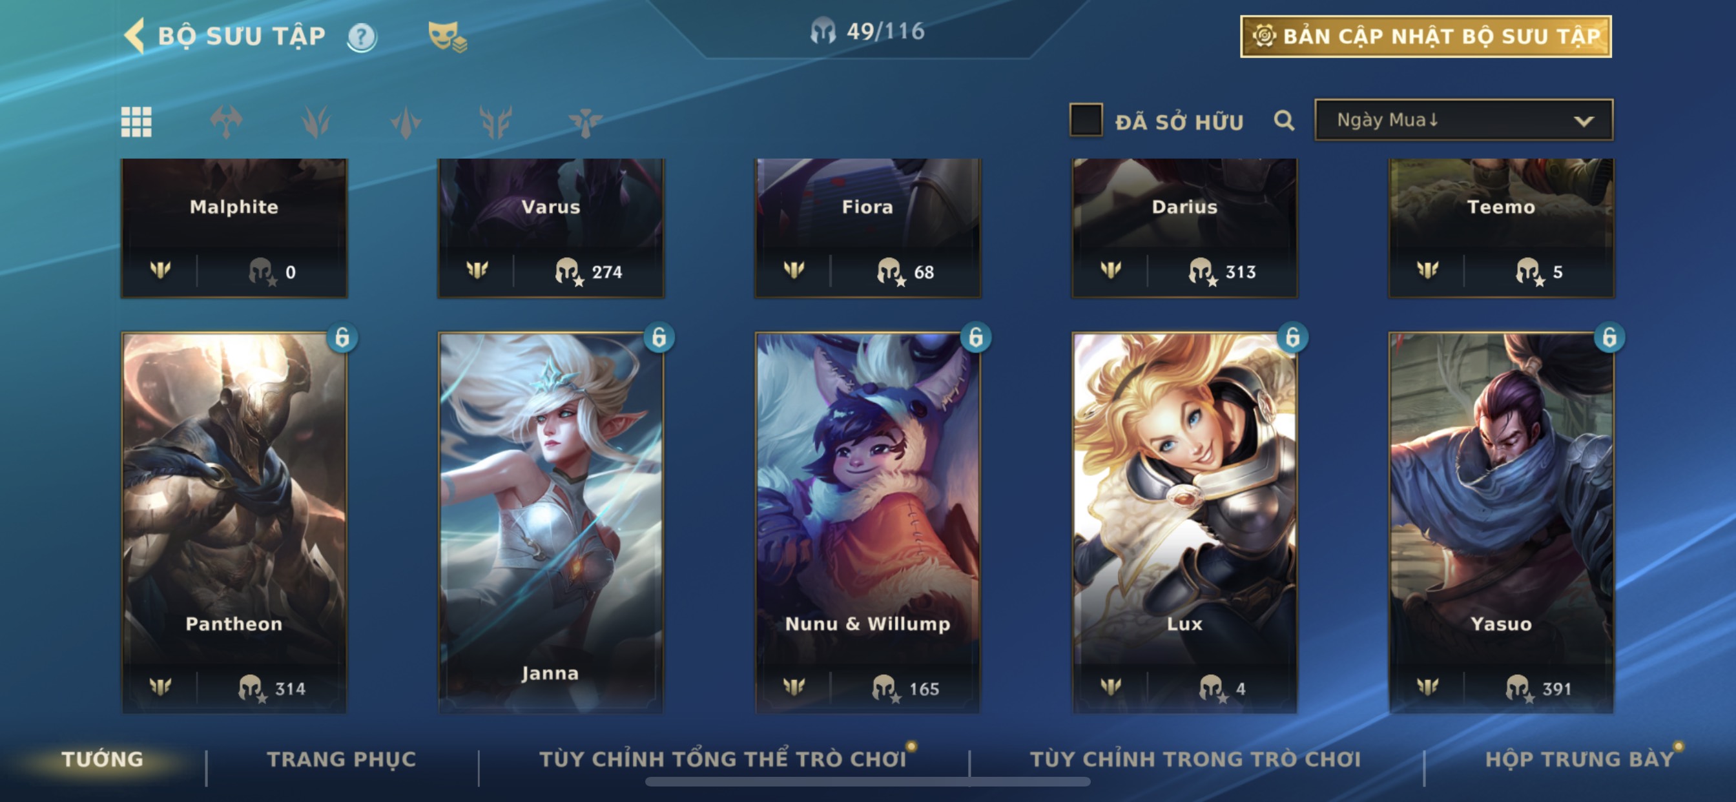The width and height of the screenshot is (1736, 802).
Task: Open the collection help question mark
Action: pos(362,36)
